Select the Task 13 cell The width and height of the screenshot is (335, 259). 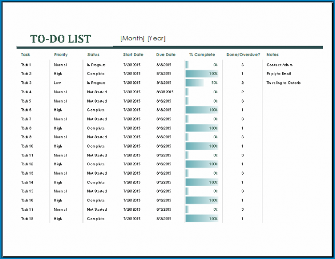tap(27, 173)
